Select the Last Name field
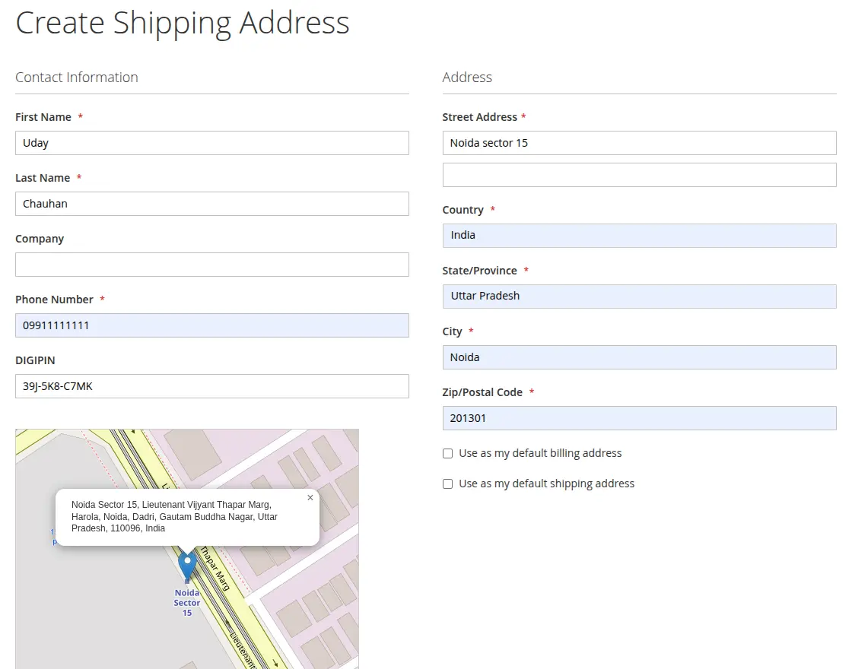 pos(211,204)
